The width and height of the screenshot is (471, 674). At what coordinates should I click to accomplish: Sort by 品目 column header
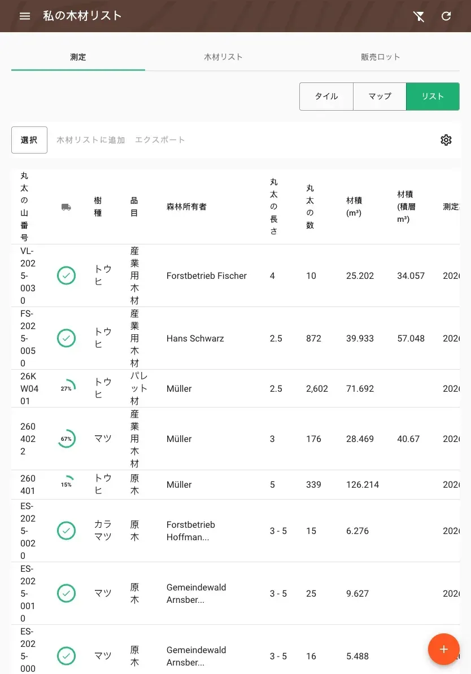point(134,207)
